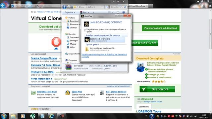Image resolution: width=212 pixels, height=119 pixels.
Task: Click the Explorer view mode icon
Action: click(x=109, y=12)
